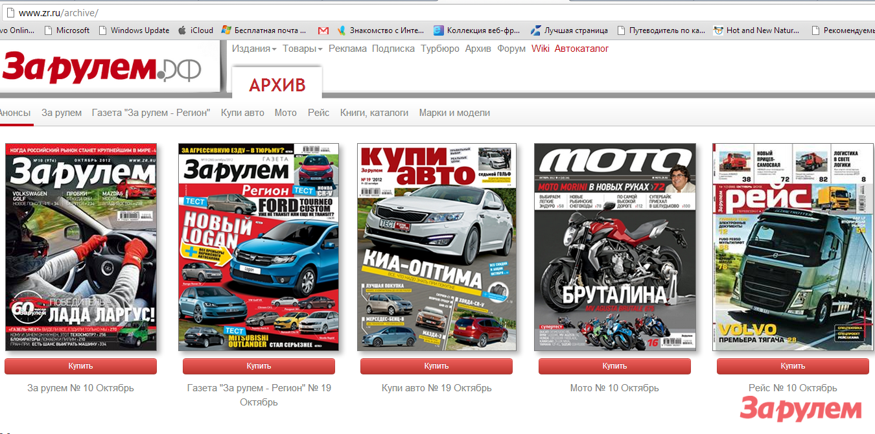Open the За рулем October 2012 cover
875x434 pixels.
pyautogui.click(x=81, y=247)
